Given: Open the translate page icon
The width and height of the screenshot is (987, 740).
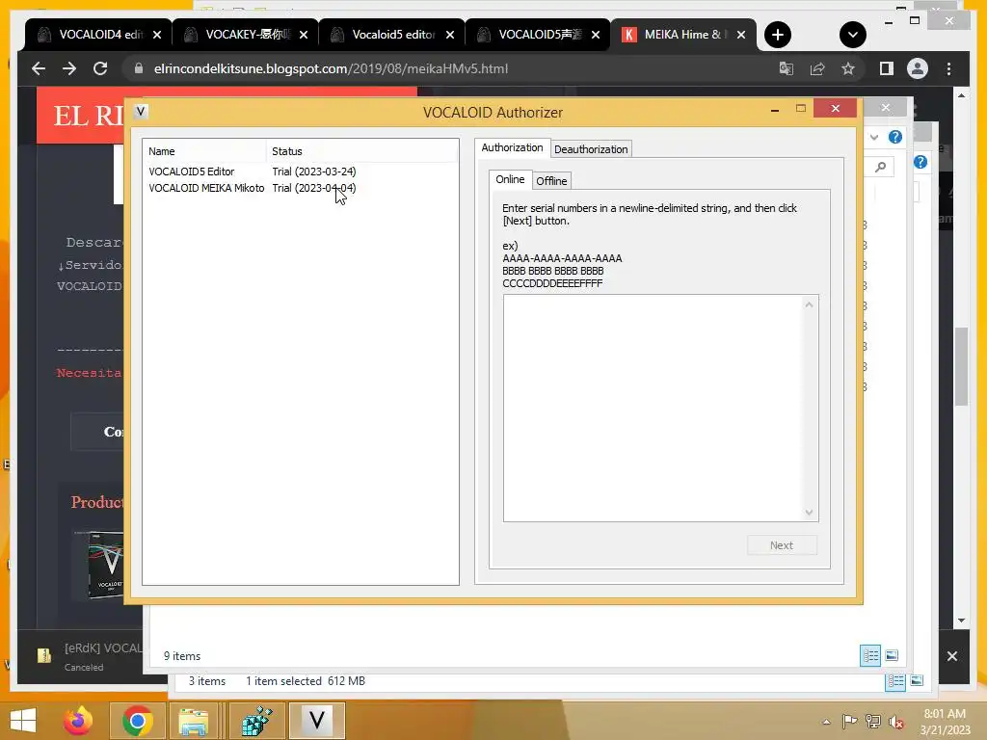Looking at the screenshot, I should tap(787, 68).
